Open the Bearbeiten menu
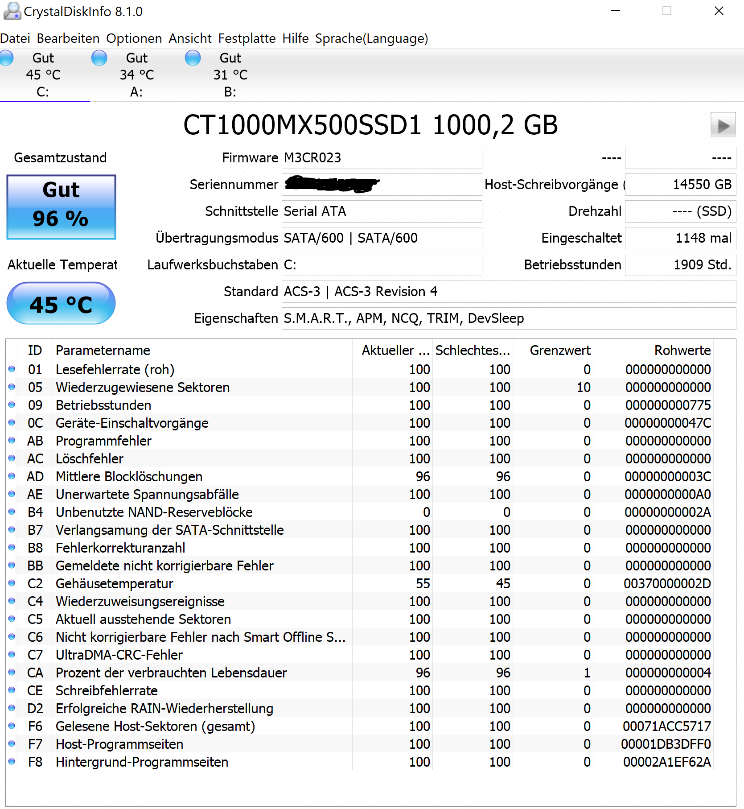Viewport: 744px width, 809px height. pos(68,39)
